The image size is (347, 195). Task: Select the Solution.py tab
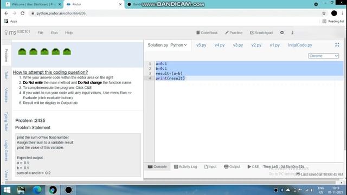(158, 45)
